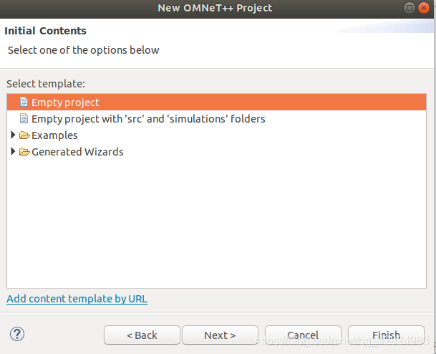Click the document icon beside Empty project
436x354 pixels.
(x=24, y=102)
